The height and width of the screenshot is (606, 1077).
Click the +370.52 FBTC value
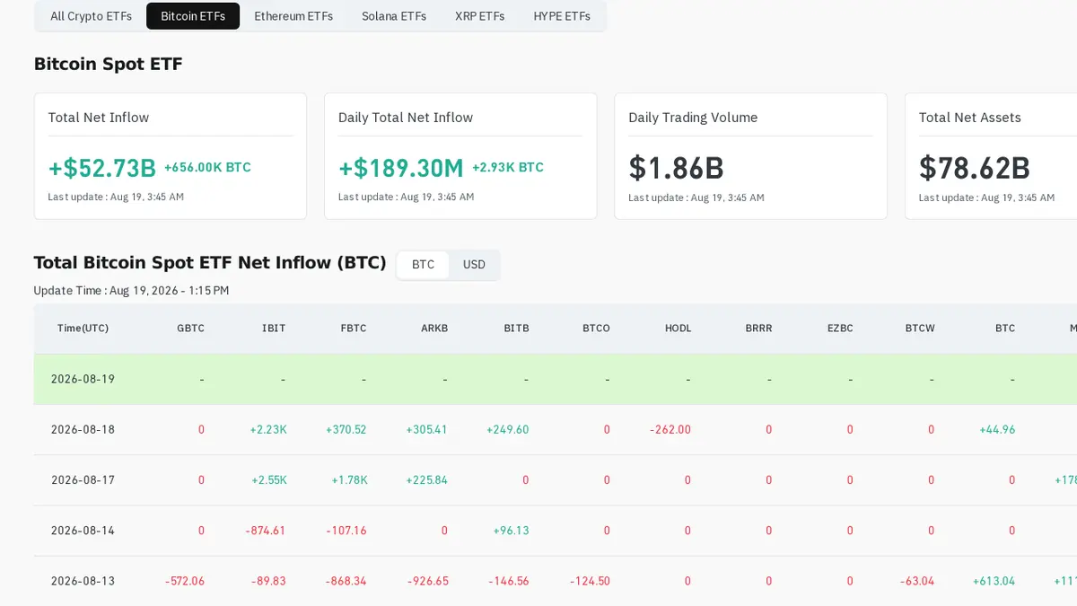(x=346, y=430)
